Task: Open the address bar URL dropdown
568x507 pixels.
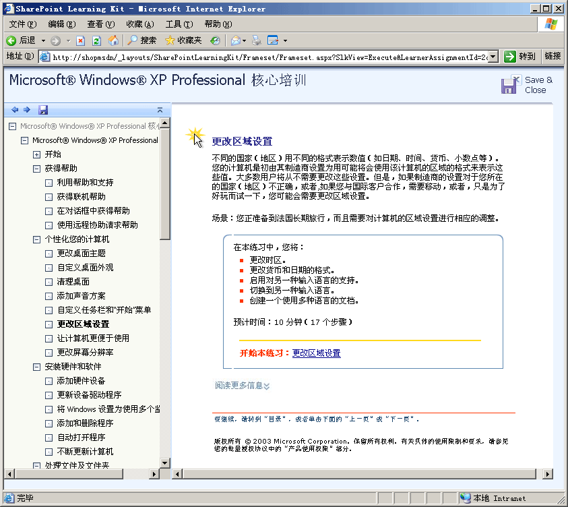Action: pos(493,57)
